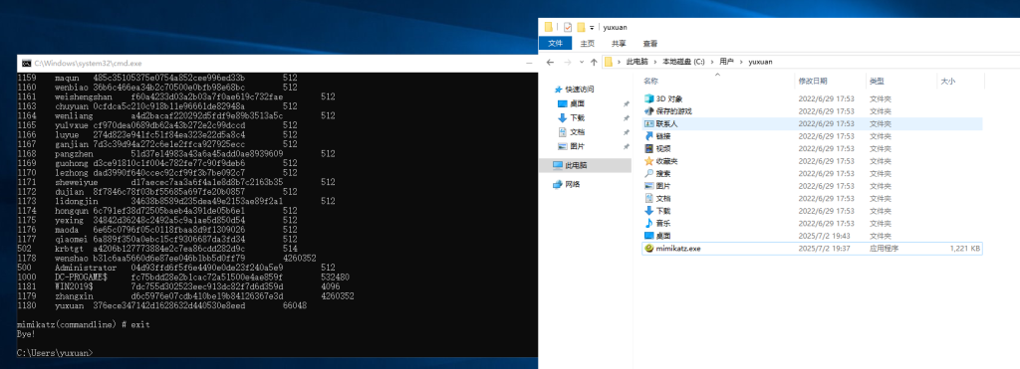Switch to the 主页 ribbon tab
The width and height of the screenshot is (1020, 369).
(588, 44)
